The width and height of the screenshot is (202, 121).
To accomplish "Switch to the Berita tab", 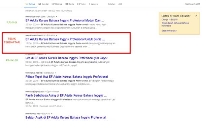I will (x=70, y=4).
